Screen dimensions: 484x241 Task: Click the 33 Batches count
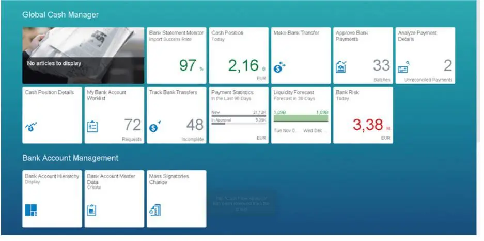tap(381, 66)
